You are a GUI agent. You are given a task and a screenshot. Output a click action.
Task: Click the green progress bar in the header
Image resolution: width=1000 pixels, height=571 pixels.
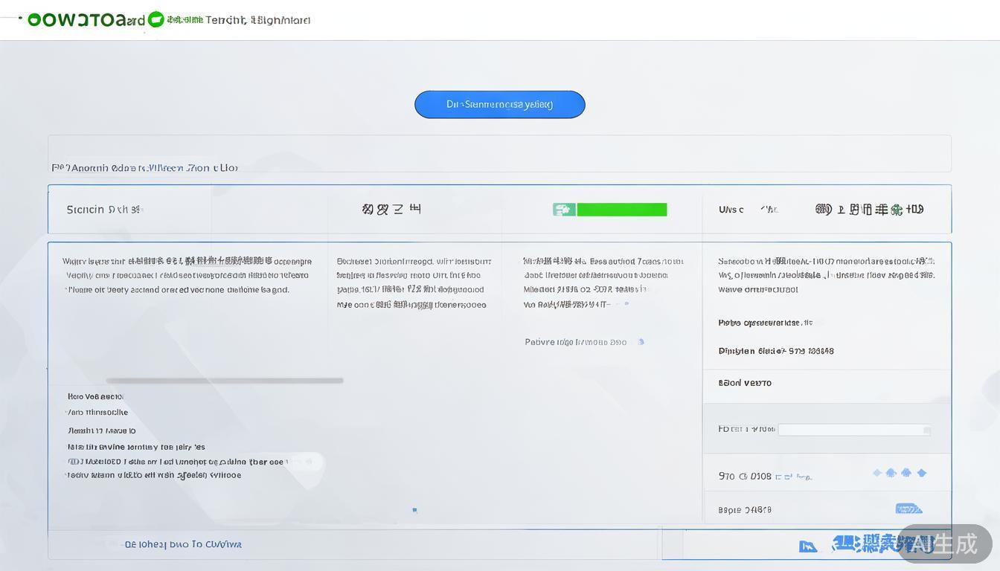coord(622,209)
